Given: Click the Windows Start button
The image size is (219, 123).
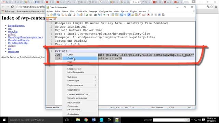Looking at the screenshot, I should pos(4,120).
